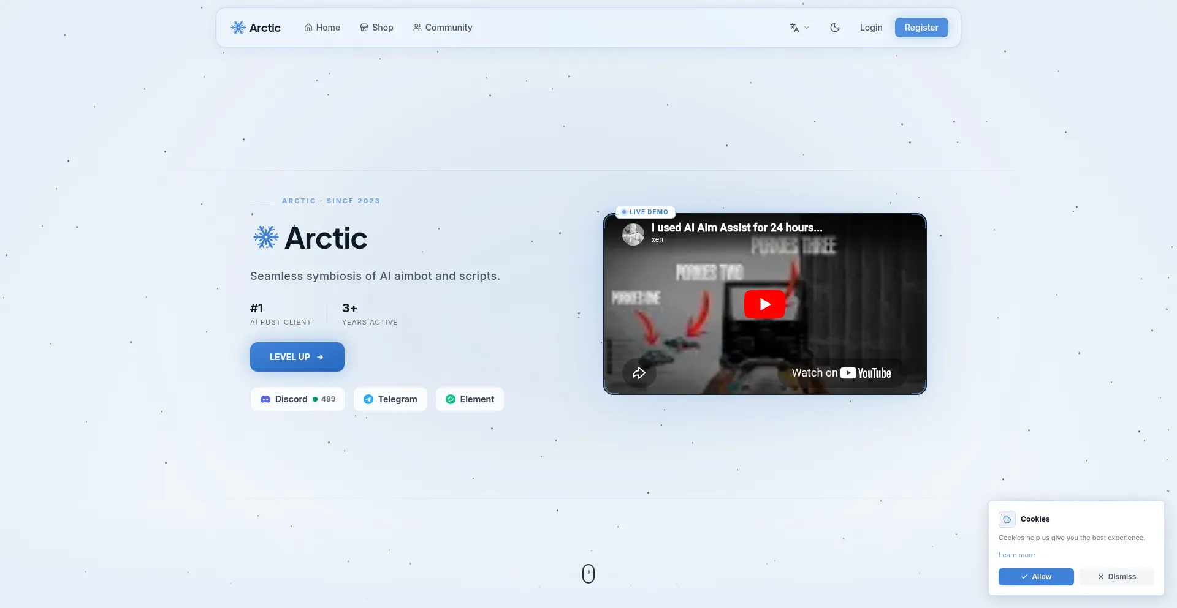Viewport: 1177px width, 608px height.
Task: Click the 'xen' channel name in video
Action: tap(657, 239)
